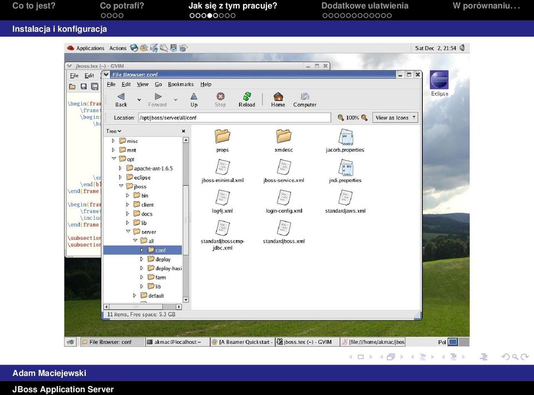Open the Bookmarks menu
This screenshot has height=395, width=534.
pos(180,84)
